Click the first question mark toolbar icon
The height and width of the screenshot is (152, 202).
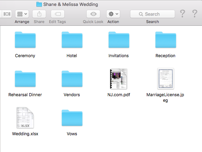click(182, 14)
